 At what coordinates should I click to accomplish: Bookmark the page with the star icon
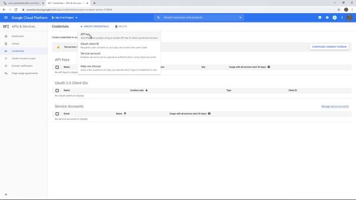coord(339,10)
